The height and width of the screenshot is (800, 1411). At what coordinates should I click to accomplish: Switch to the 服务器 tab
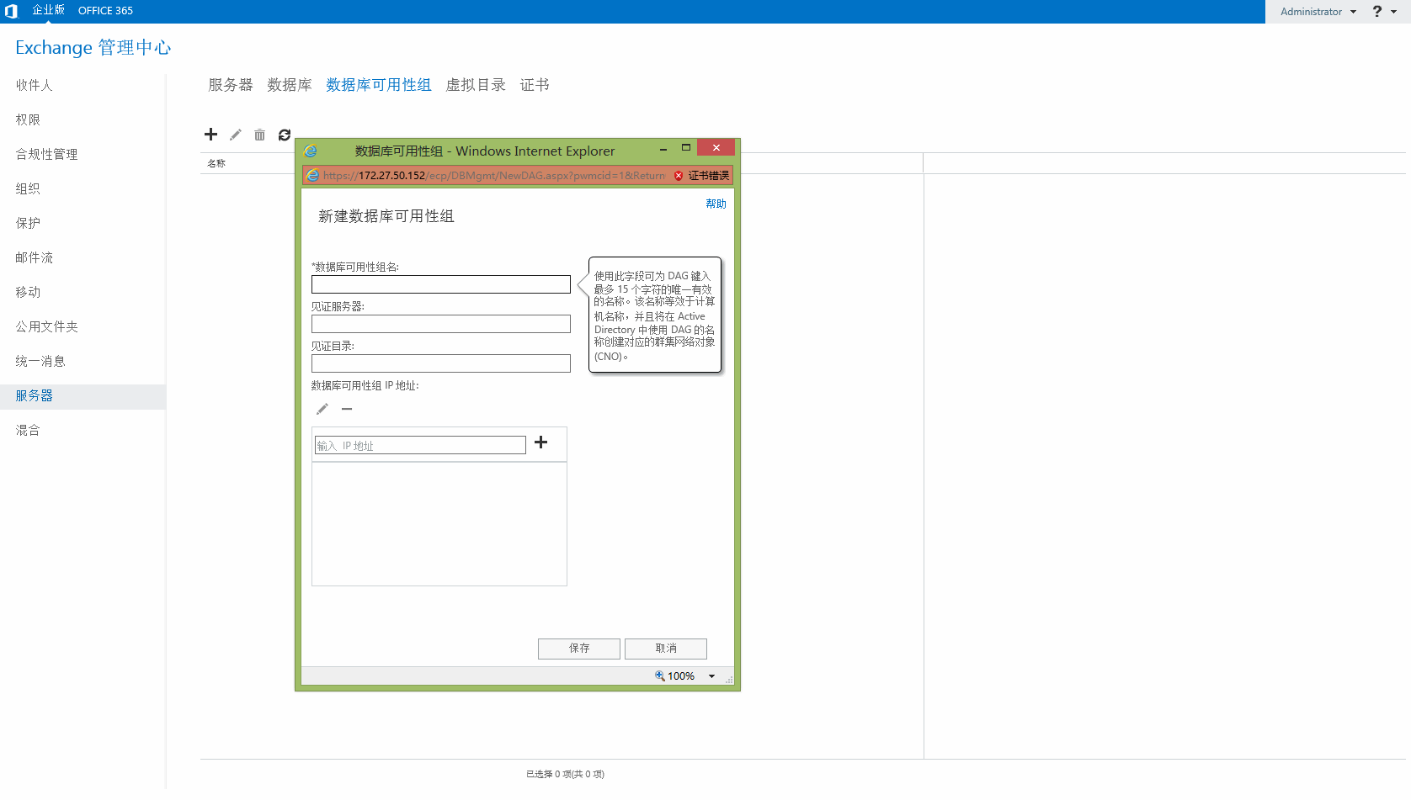tap(231, 85)
